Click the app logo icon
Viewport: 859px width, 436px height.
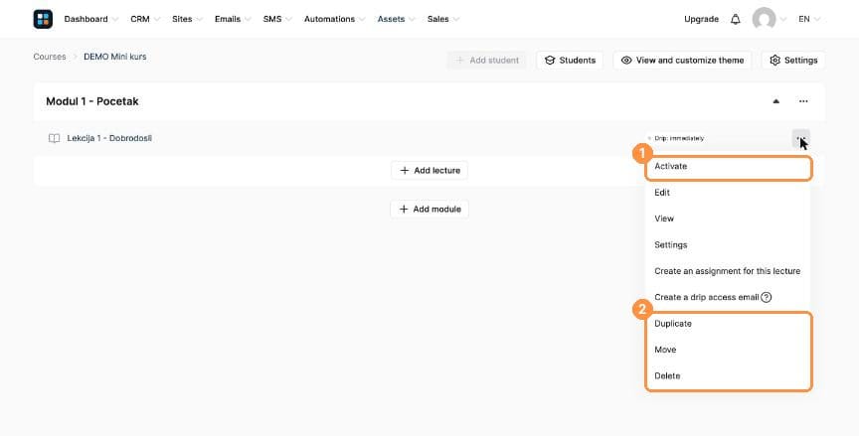click(x=43, y=19)
